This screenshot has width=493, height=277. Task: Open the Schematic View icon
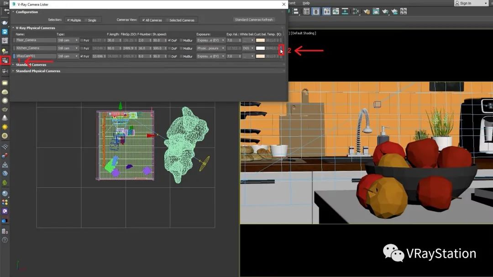pos(356,11)
